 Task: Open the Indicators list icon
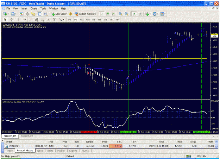coord(147,14)
